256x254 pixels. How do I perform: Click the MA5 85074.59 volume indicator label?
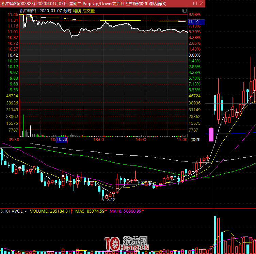click(x=91, y=211)
